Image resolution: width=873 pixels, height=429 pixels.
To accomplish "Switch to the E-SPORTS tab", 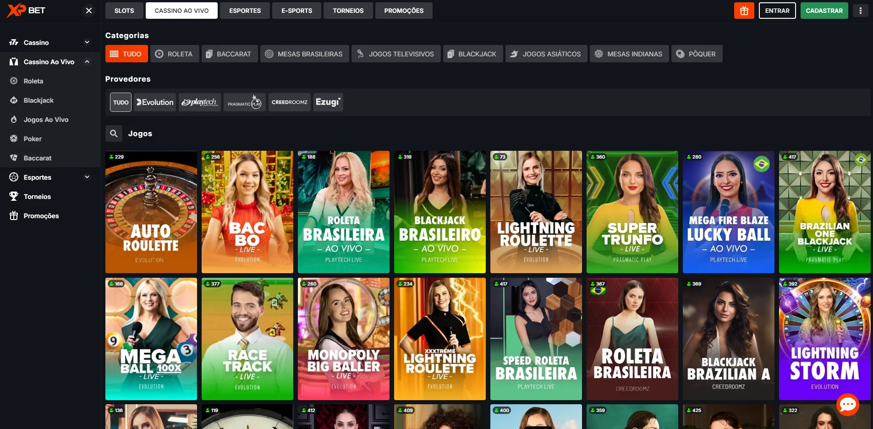I will [x=296, y=11].
